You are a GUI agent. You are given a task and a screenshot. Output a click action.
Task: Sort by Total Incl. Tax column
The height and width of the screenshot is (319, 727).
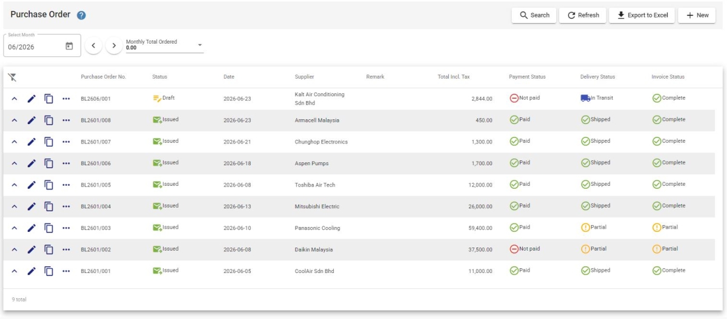(454, 77)
